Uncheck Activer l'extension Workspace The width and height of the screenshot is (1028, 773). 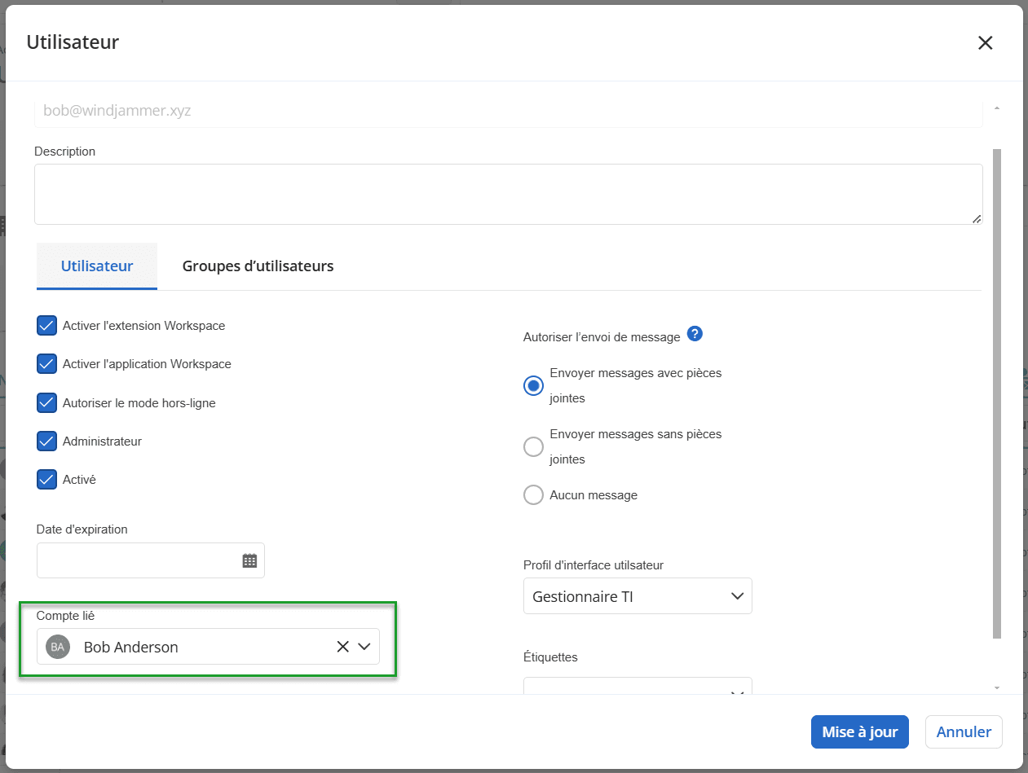[x=46, y=326]
